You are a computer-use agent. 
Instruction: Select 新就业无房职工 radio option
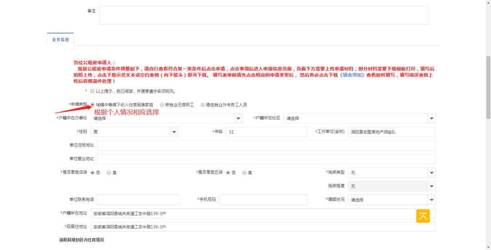[x=161, y=105]
